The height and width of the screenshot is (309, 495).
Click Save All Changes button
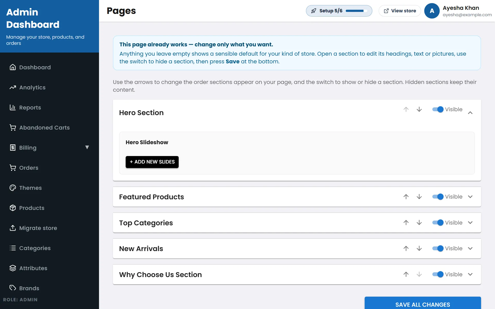click(423, 303)
